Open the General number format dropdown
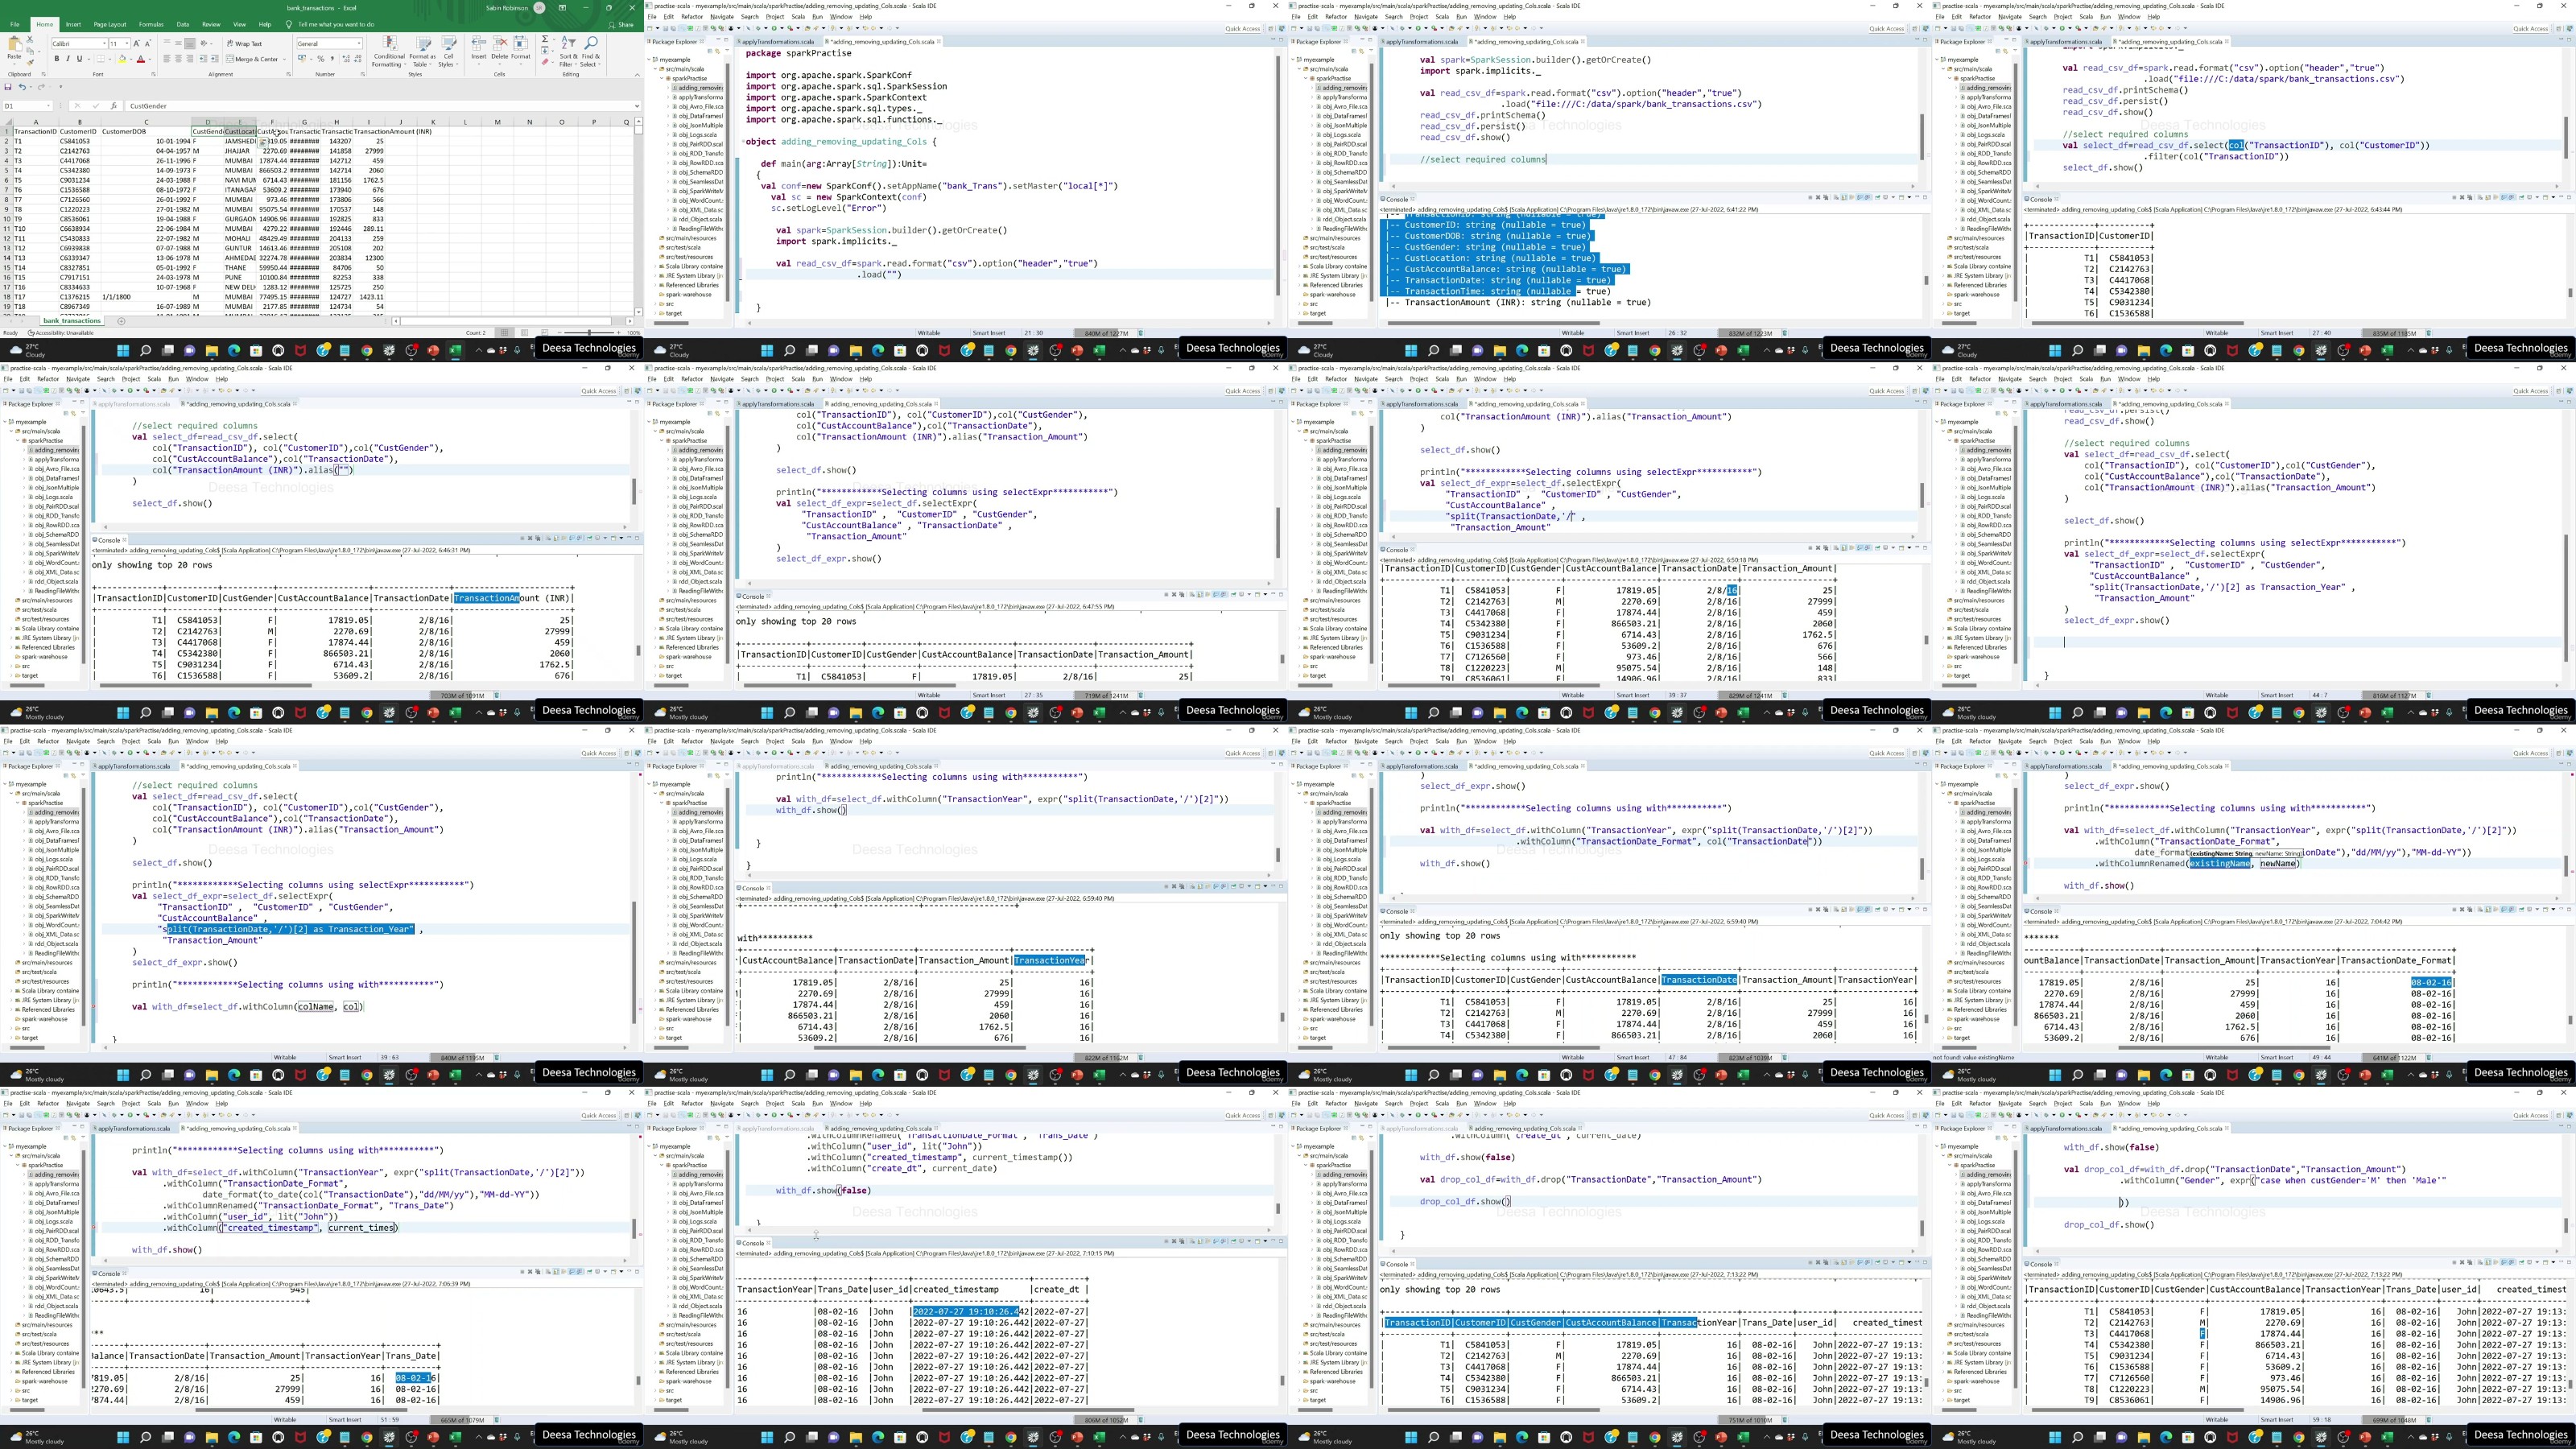2576x1449 pixels. [x=358, y=44]
